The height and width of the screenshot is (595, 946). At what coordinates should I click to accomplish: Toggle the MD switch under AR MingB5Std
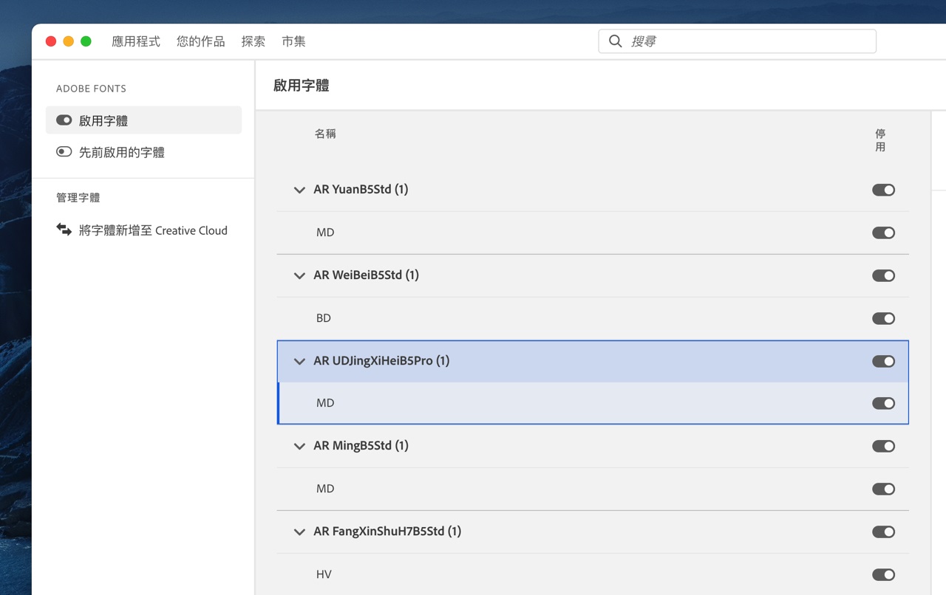883,489
